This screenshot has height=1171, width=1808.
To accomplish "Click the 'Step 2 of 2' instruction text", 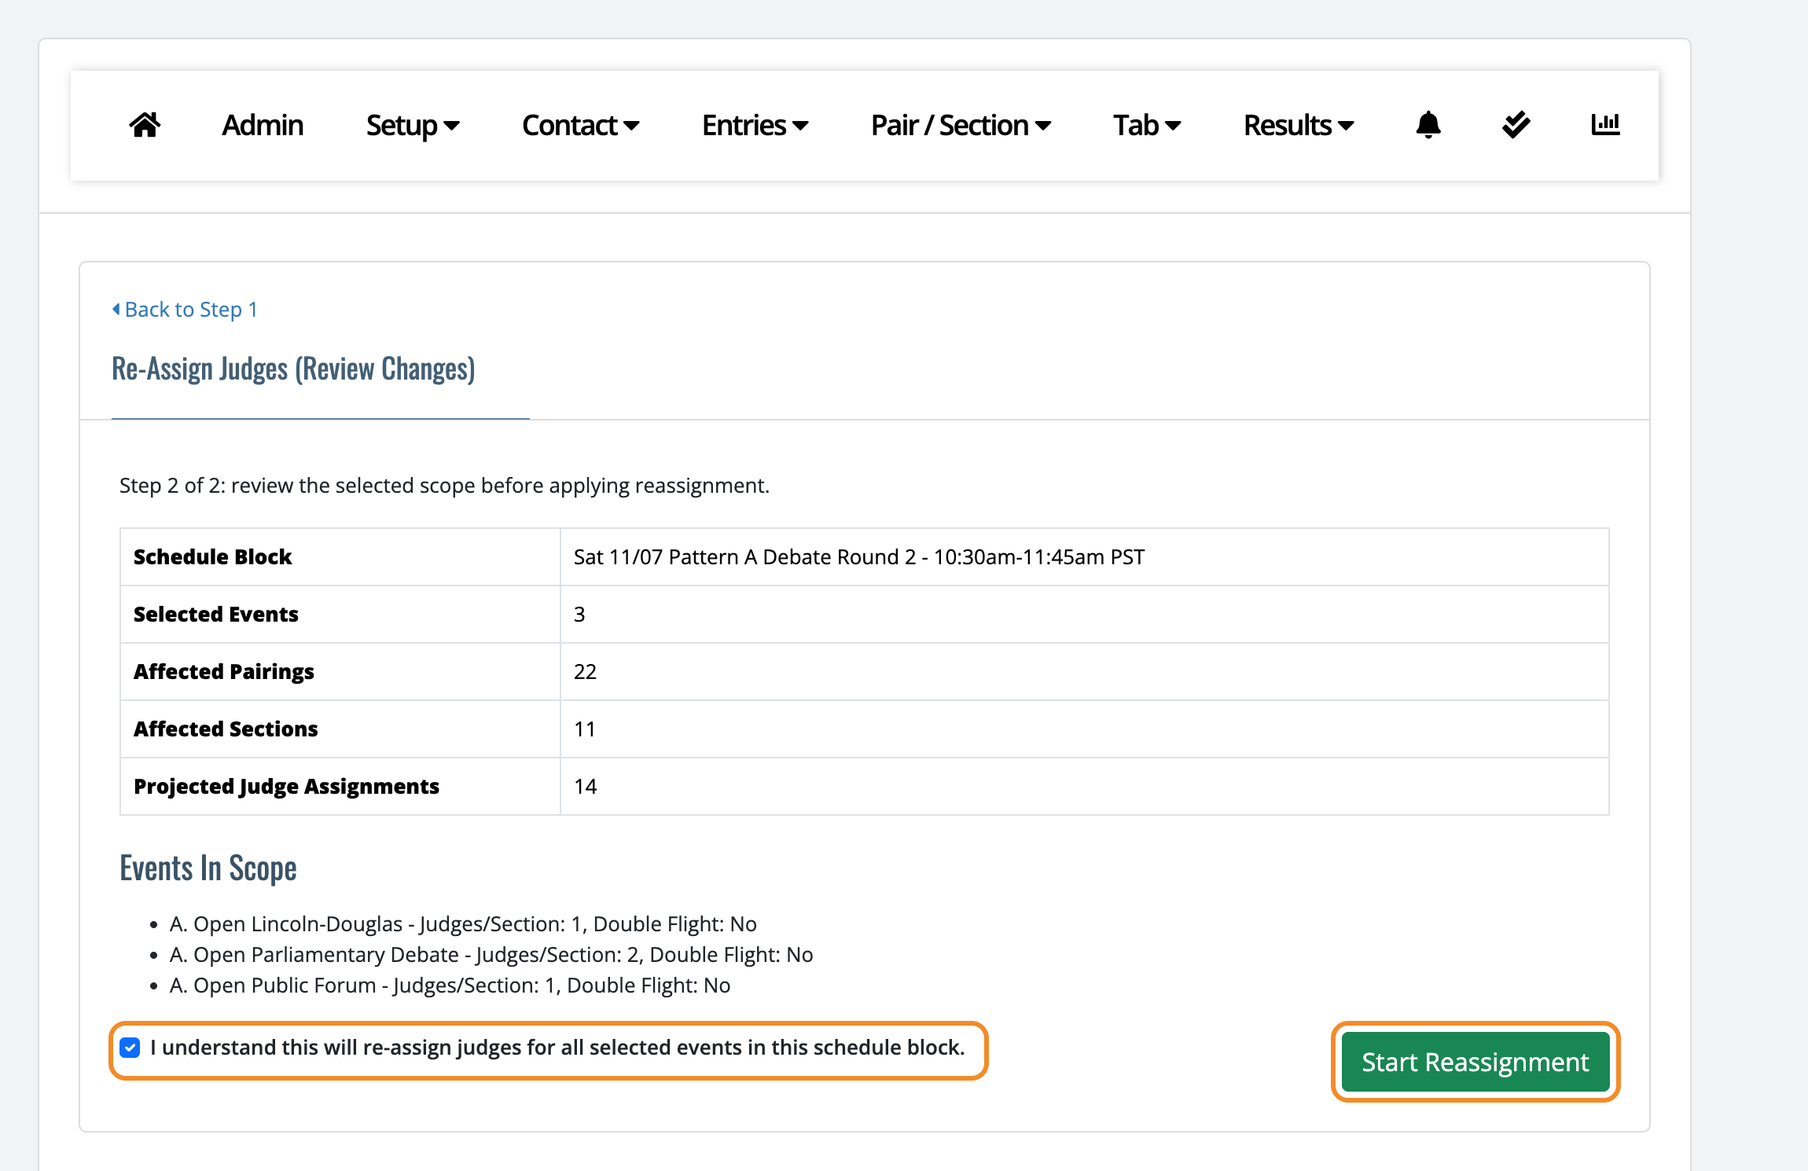I will coord(444,486).
